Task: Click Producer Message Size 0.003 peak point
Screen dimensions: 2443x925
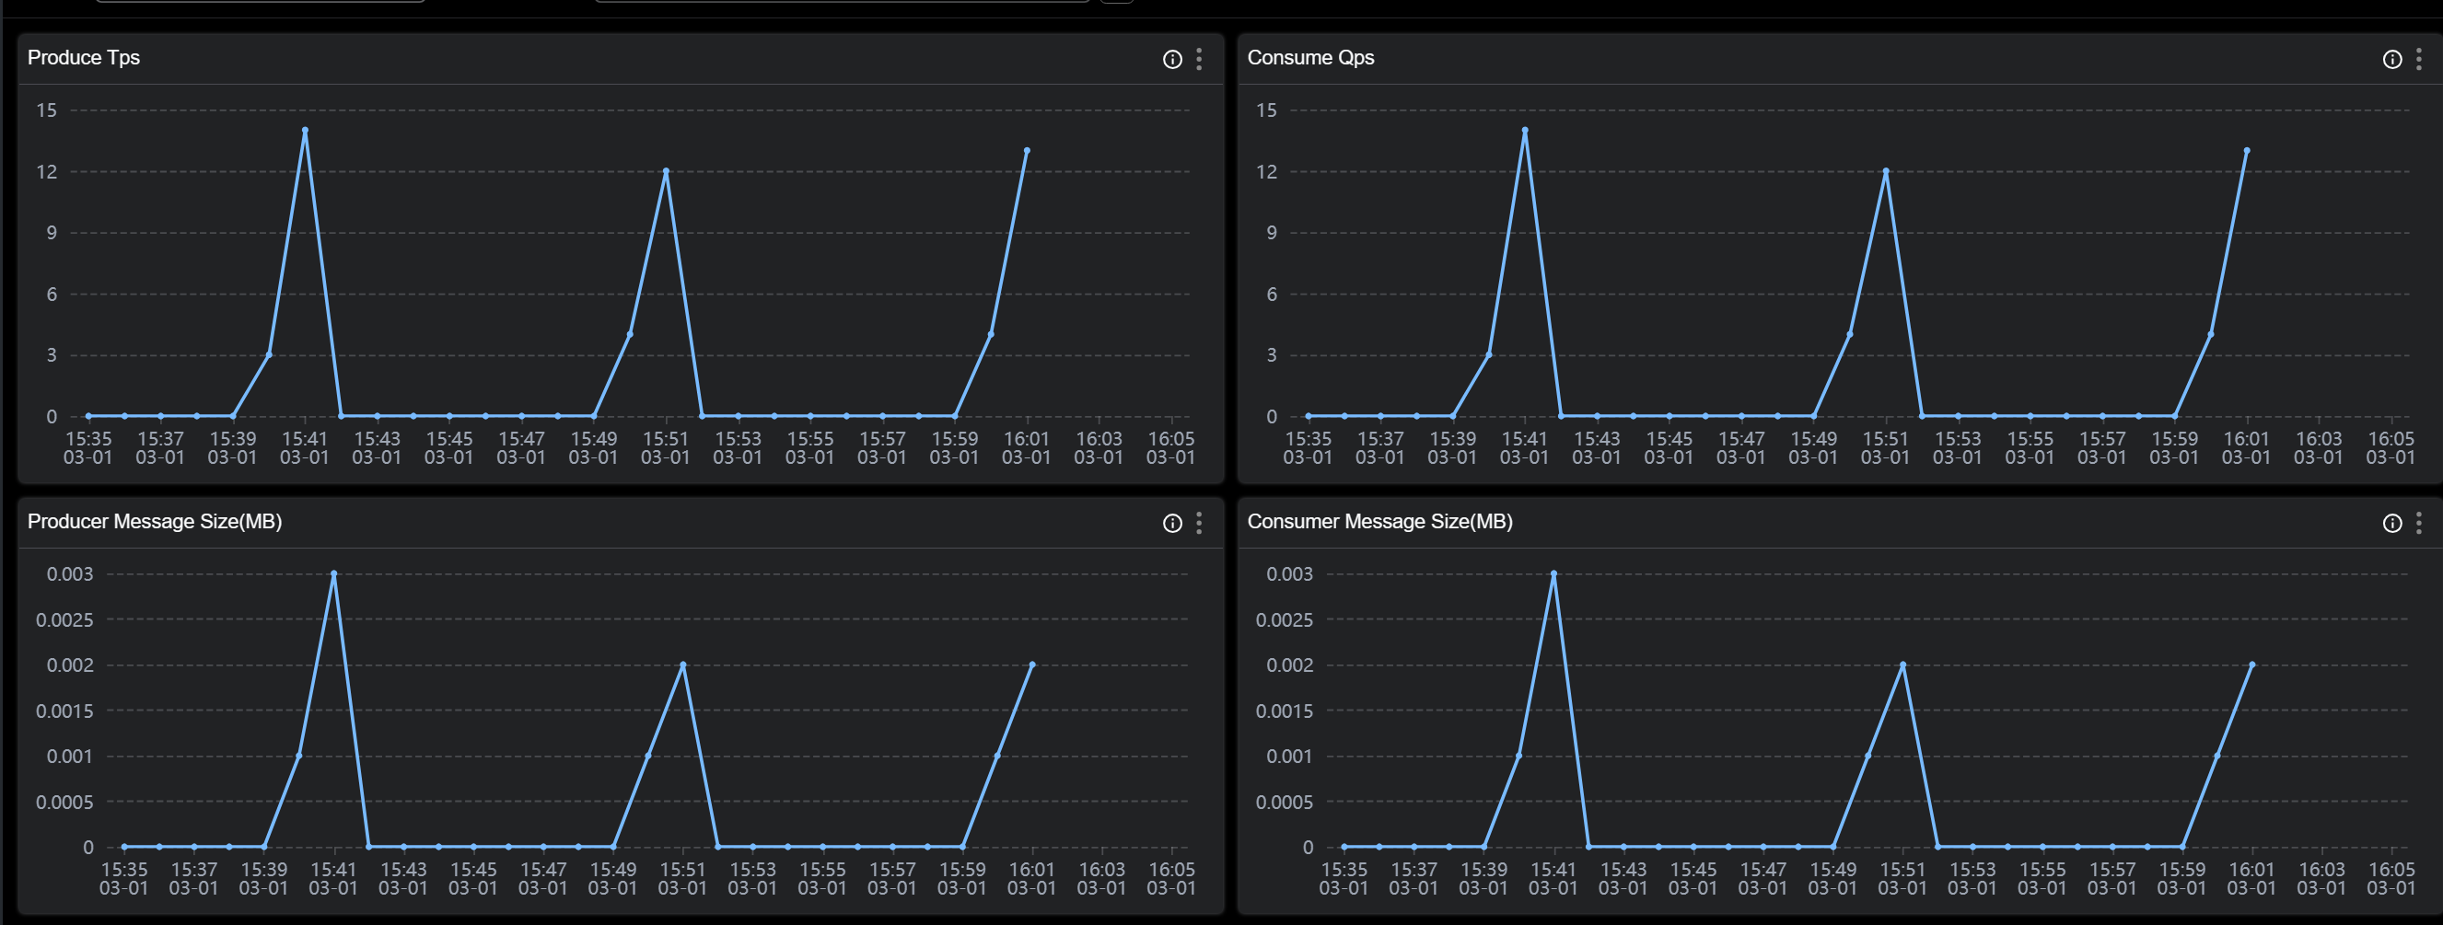Action: tap(334, 573)
